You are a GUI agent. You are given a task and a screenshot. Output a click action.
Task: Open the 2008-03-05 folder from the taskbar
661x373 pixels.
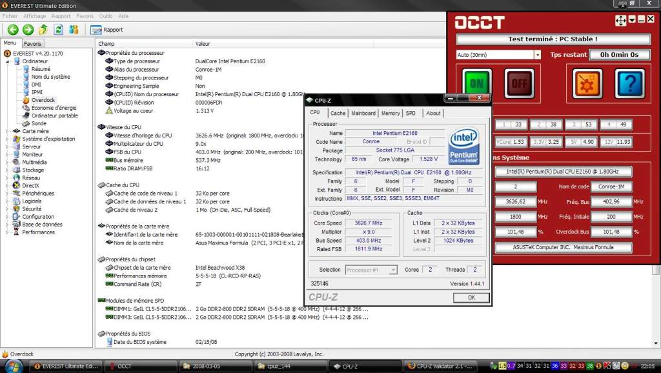[215, 367]
